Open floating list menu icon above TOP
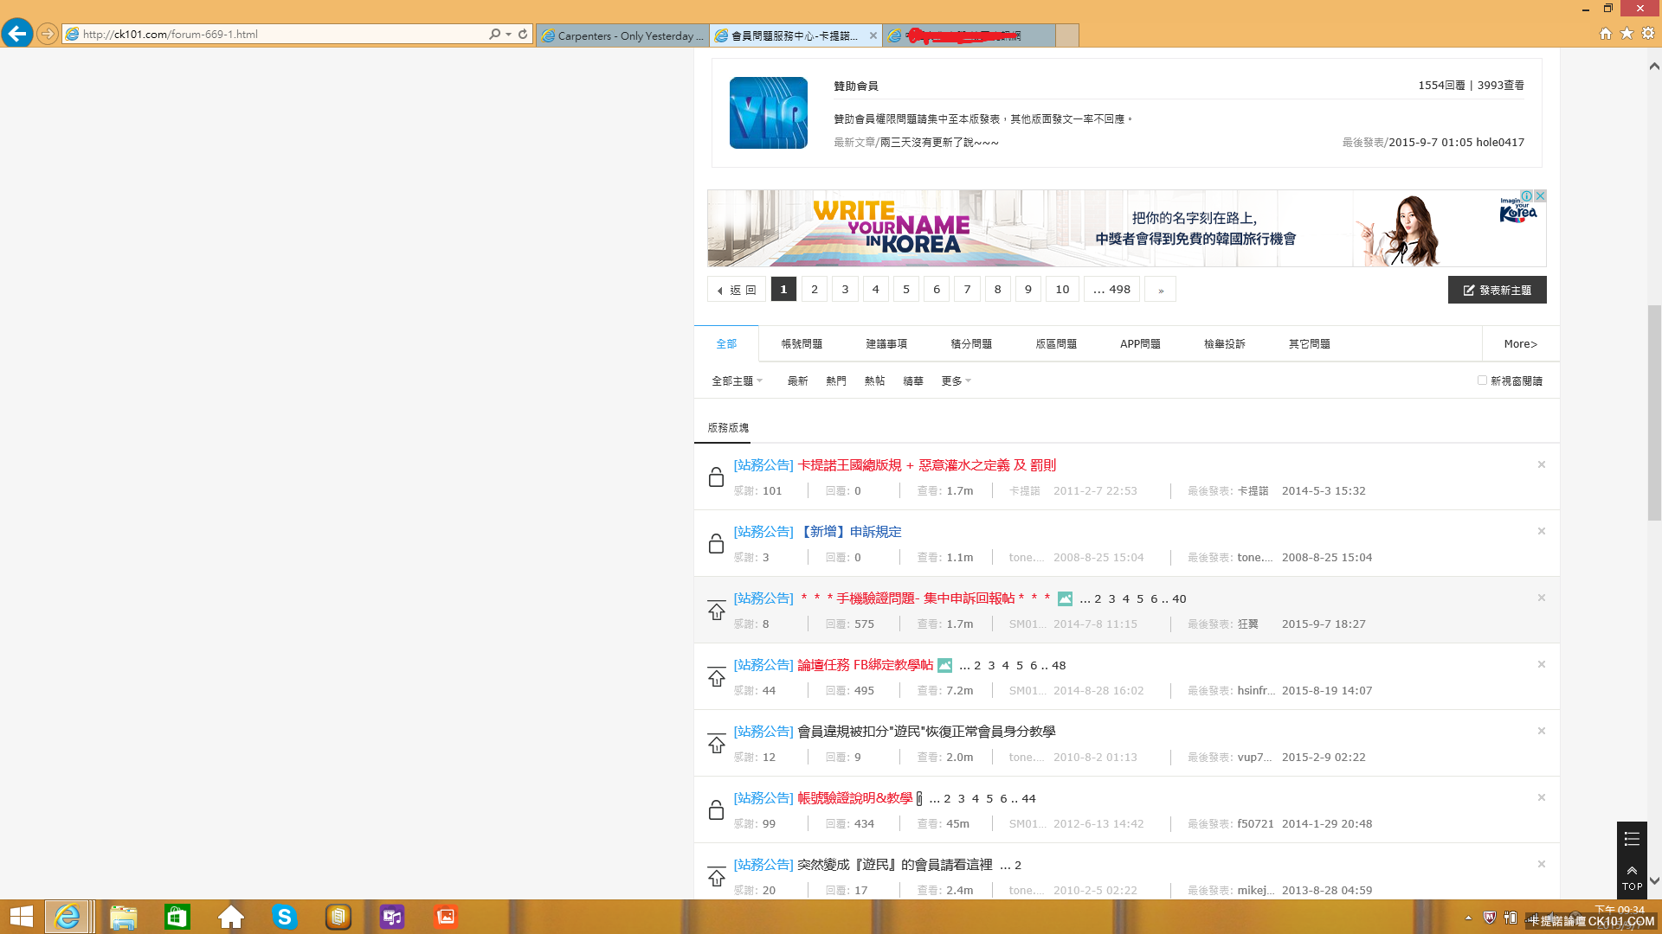 pyautogui.click(x=1632, y=839)
